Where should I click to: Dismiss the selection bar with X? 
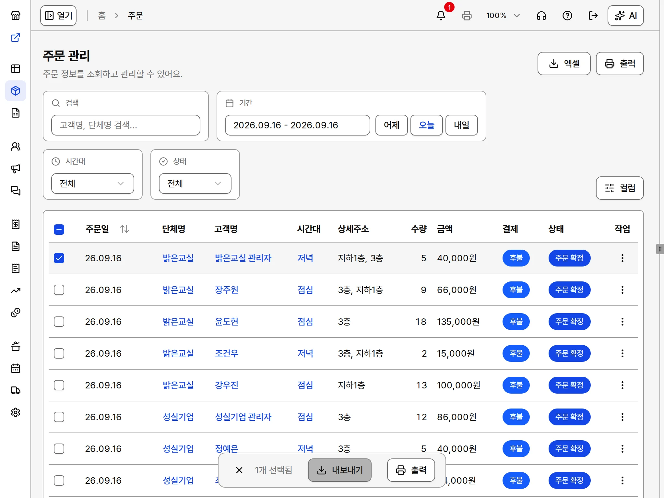point(239,470)
